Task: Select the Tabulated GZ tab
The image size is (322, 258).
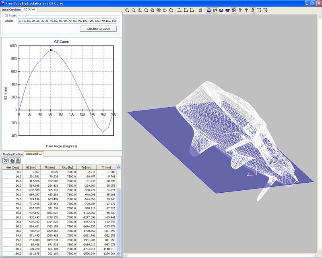Action: coord(34,154)
